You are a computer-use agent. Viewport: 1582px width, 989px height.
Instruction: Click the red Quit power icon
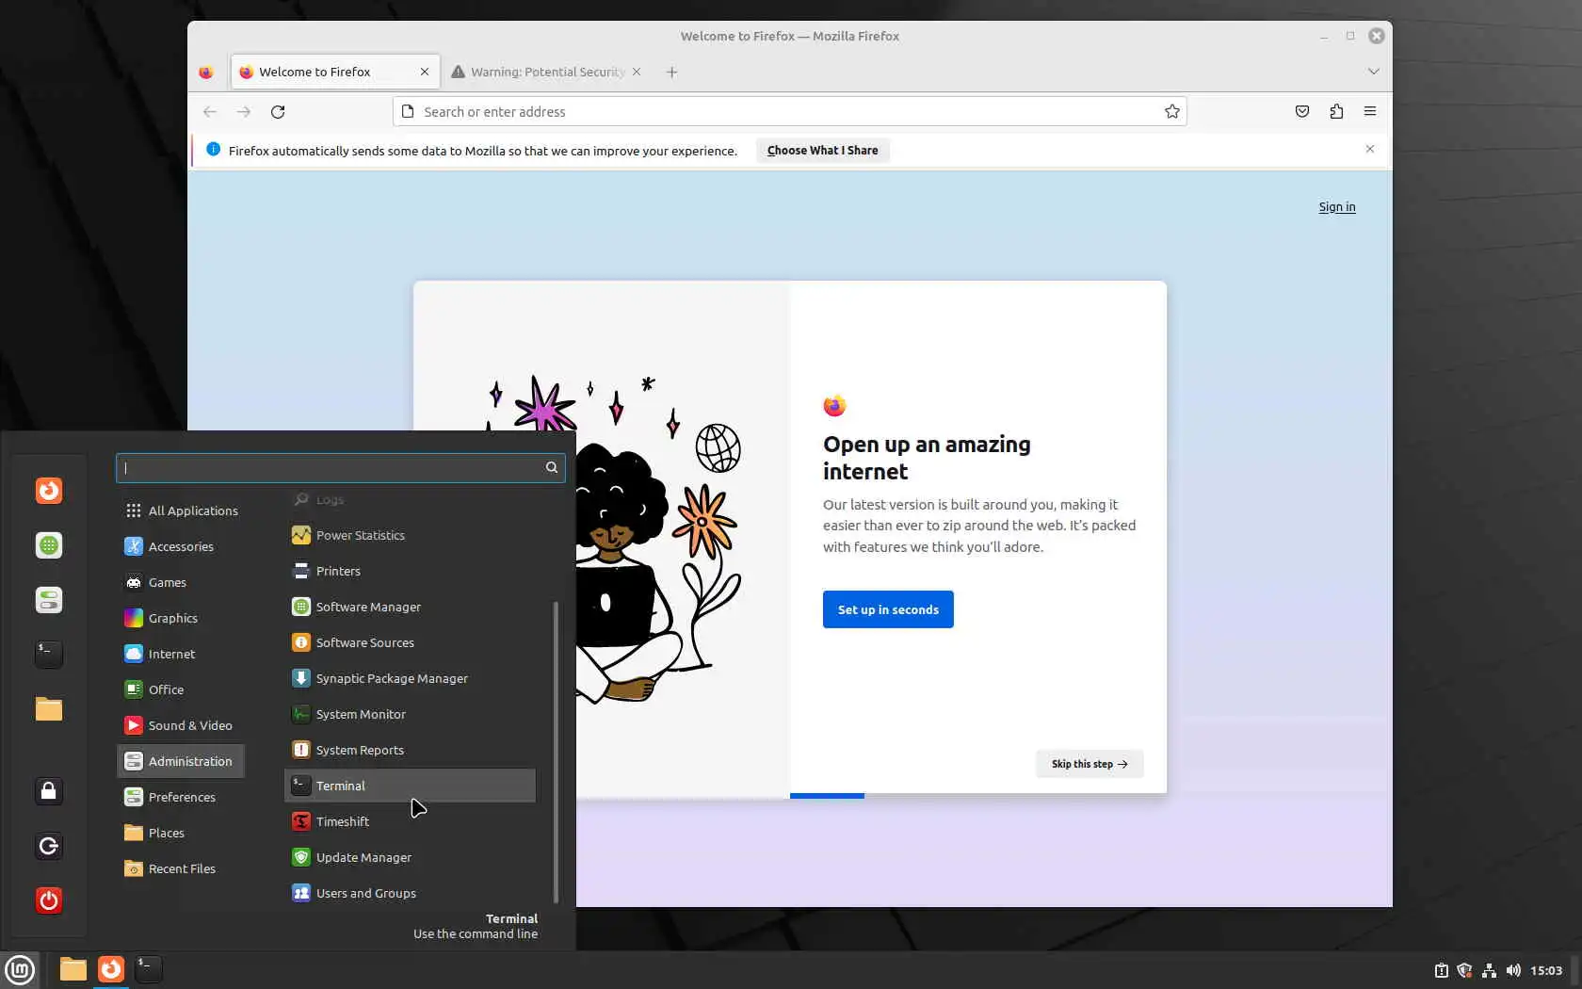point(49,900)
